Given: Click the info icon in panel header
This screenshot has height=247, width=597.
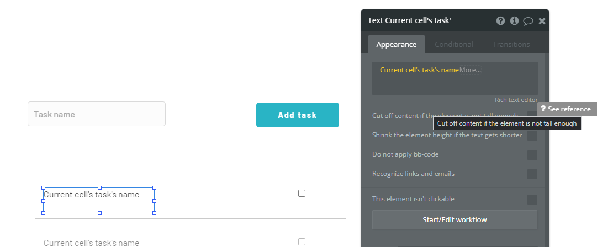Looking at the screenshot, I should coord(514,21).
